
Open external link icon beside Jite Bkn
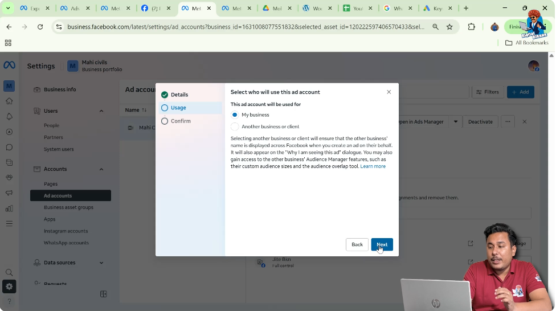click(x=470, y=261)
